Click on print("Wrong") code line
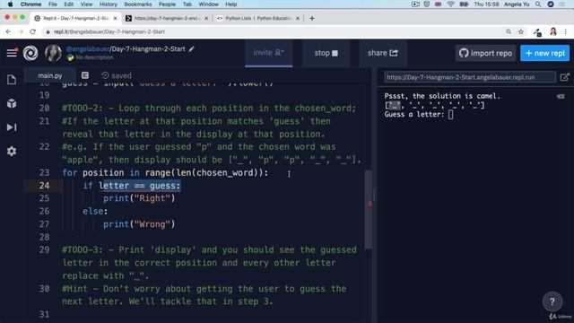The height and width of the screenshot is (323, 574). tap(139, 224)
